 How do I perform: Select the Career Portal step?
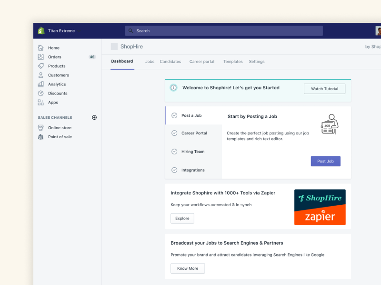coord(194,133)
